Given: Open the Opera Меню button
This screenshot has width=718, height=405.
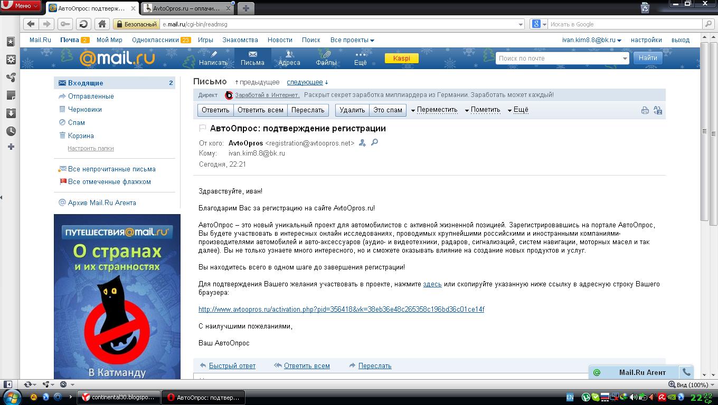Looking at the screenshot, I should tap(22, 6).
